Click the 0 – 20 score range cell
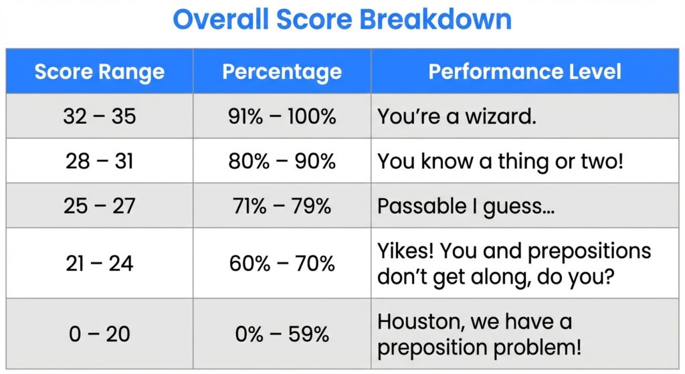This screenshot has height=374, width=685. [x=99, y=334]
